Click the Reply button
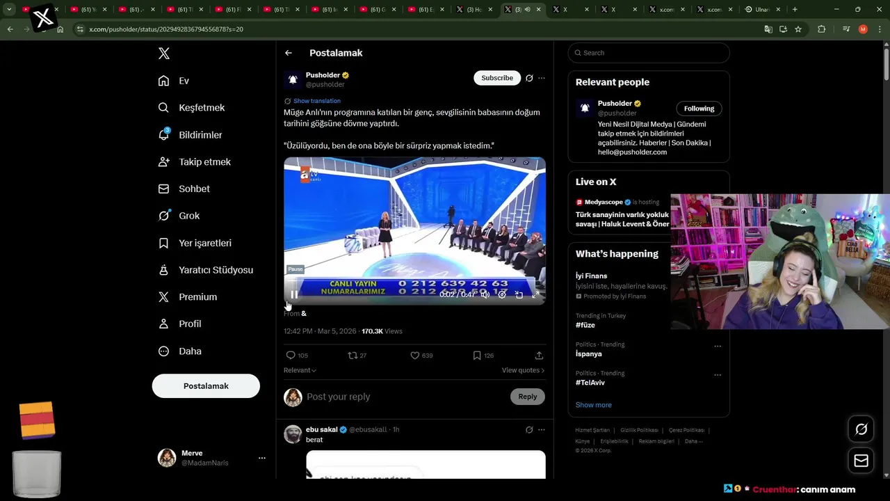890x501 pixels. [528, 397]
